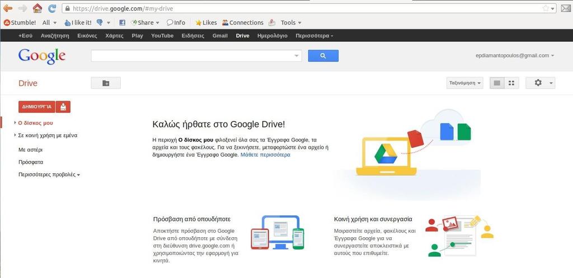Go to browser home page icon
This screenshot has width=573, height=278.
[x=37, y=8]
